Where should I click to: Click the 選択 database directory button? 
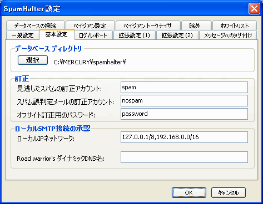(x=33, y=60)
